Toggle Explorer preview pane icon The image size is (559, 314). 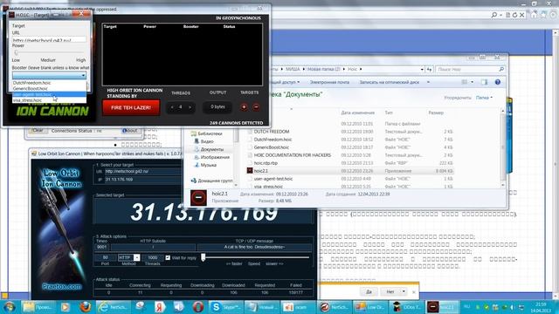click(484, 82)
